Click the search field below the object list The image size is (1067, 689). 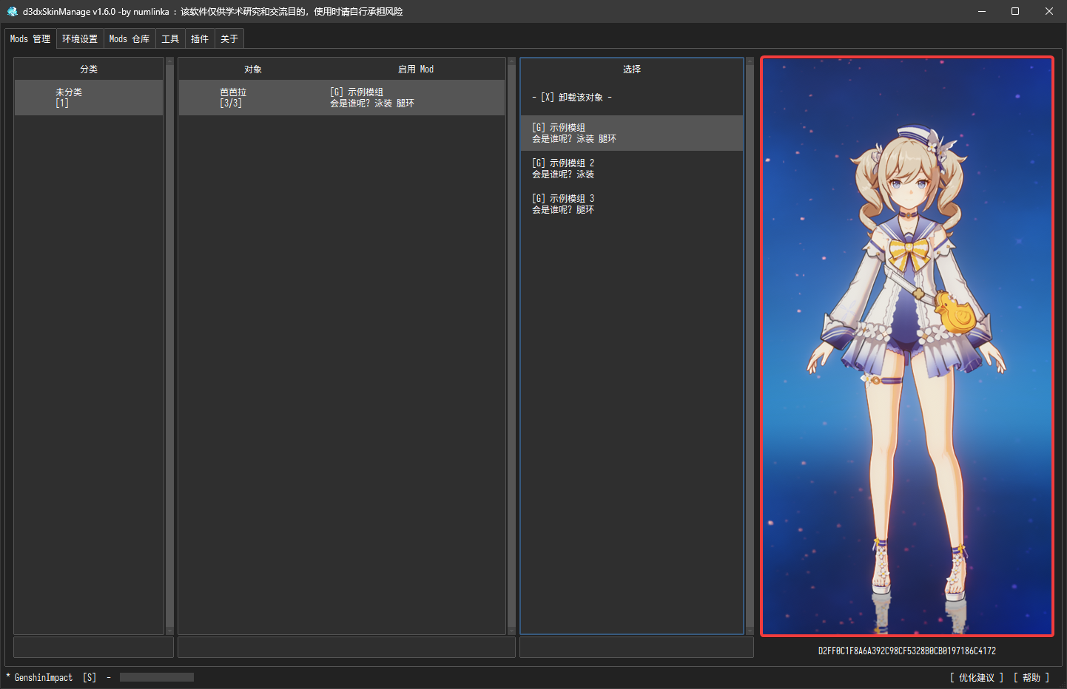click(x=346, y=648)
